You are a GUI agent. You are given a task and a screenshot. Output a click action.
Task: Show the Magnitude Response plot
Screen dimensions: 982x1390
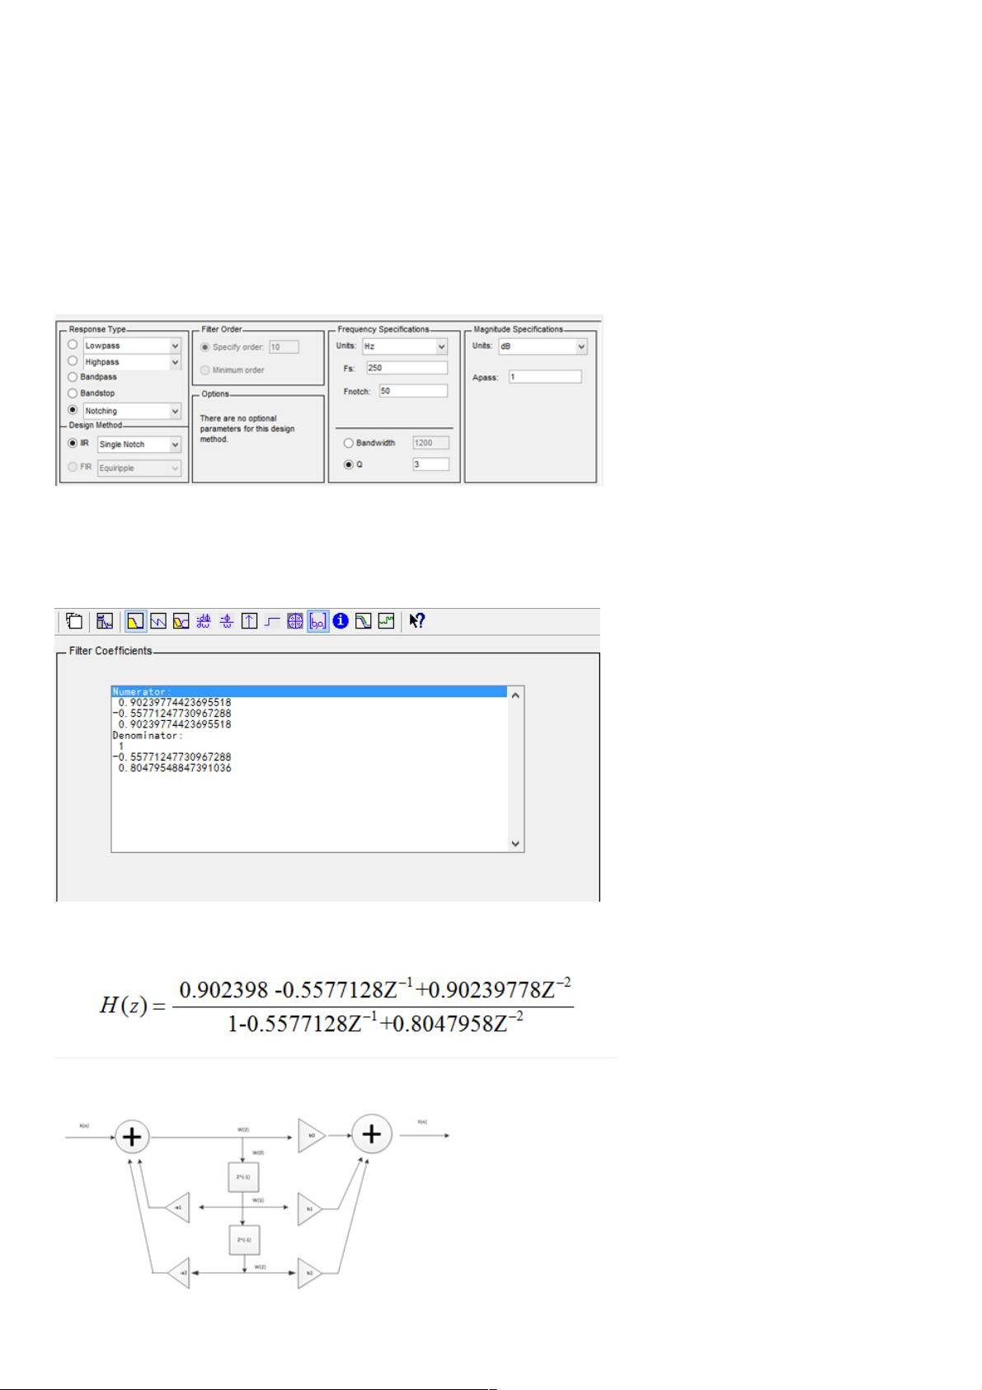(x=136, y=621)
